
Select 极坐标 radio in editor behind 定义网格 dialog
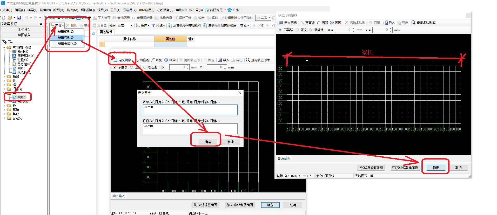click(x=145, y=67)
